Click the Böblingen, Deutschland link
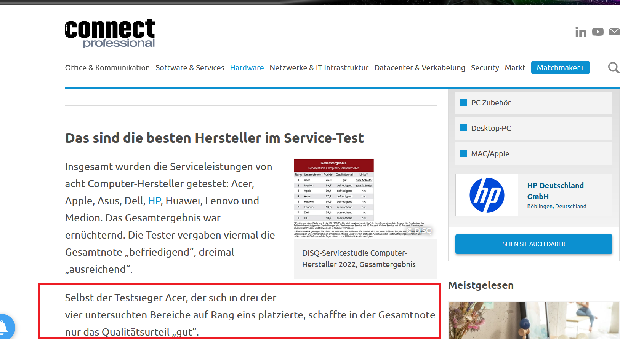This screenshot has height=339, width=620. point(556,206)
